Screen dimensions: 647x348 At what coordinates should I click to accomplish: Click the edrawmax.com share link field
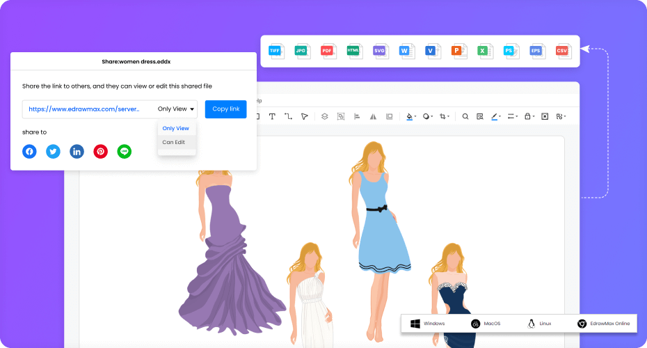[x=84, y=109]
